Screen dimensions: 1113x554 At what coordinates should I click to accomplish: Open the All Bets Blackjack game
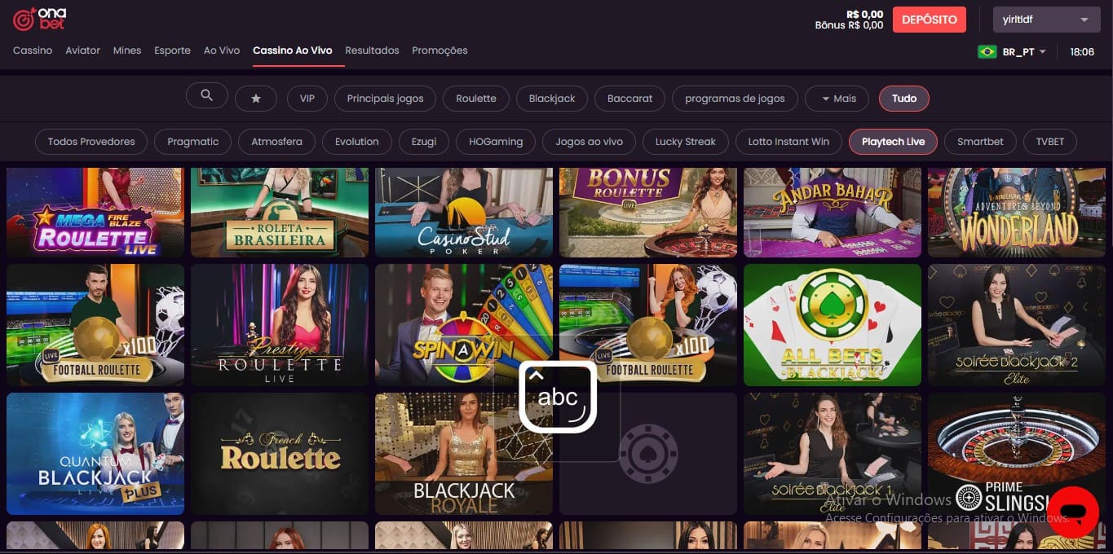coord(833,324)
